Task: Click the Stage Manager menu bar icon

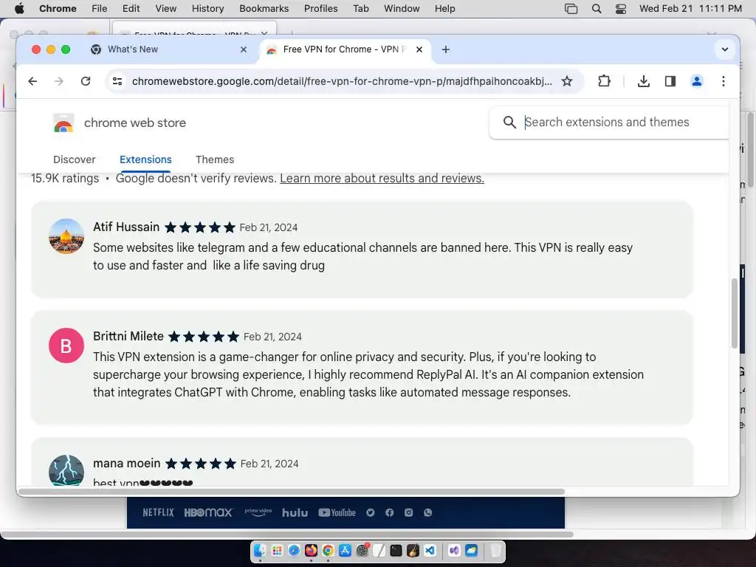Action: tap(571, 9)
